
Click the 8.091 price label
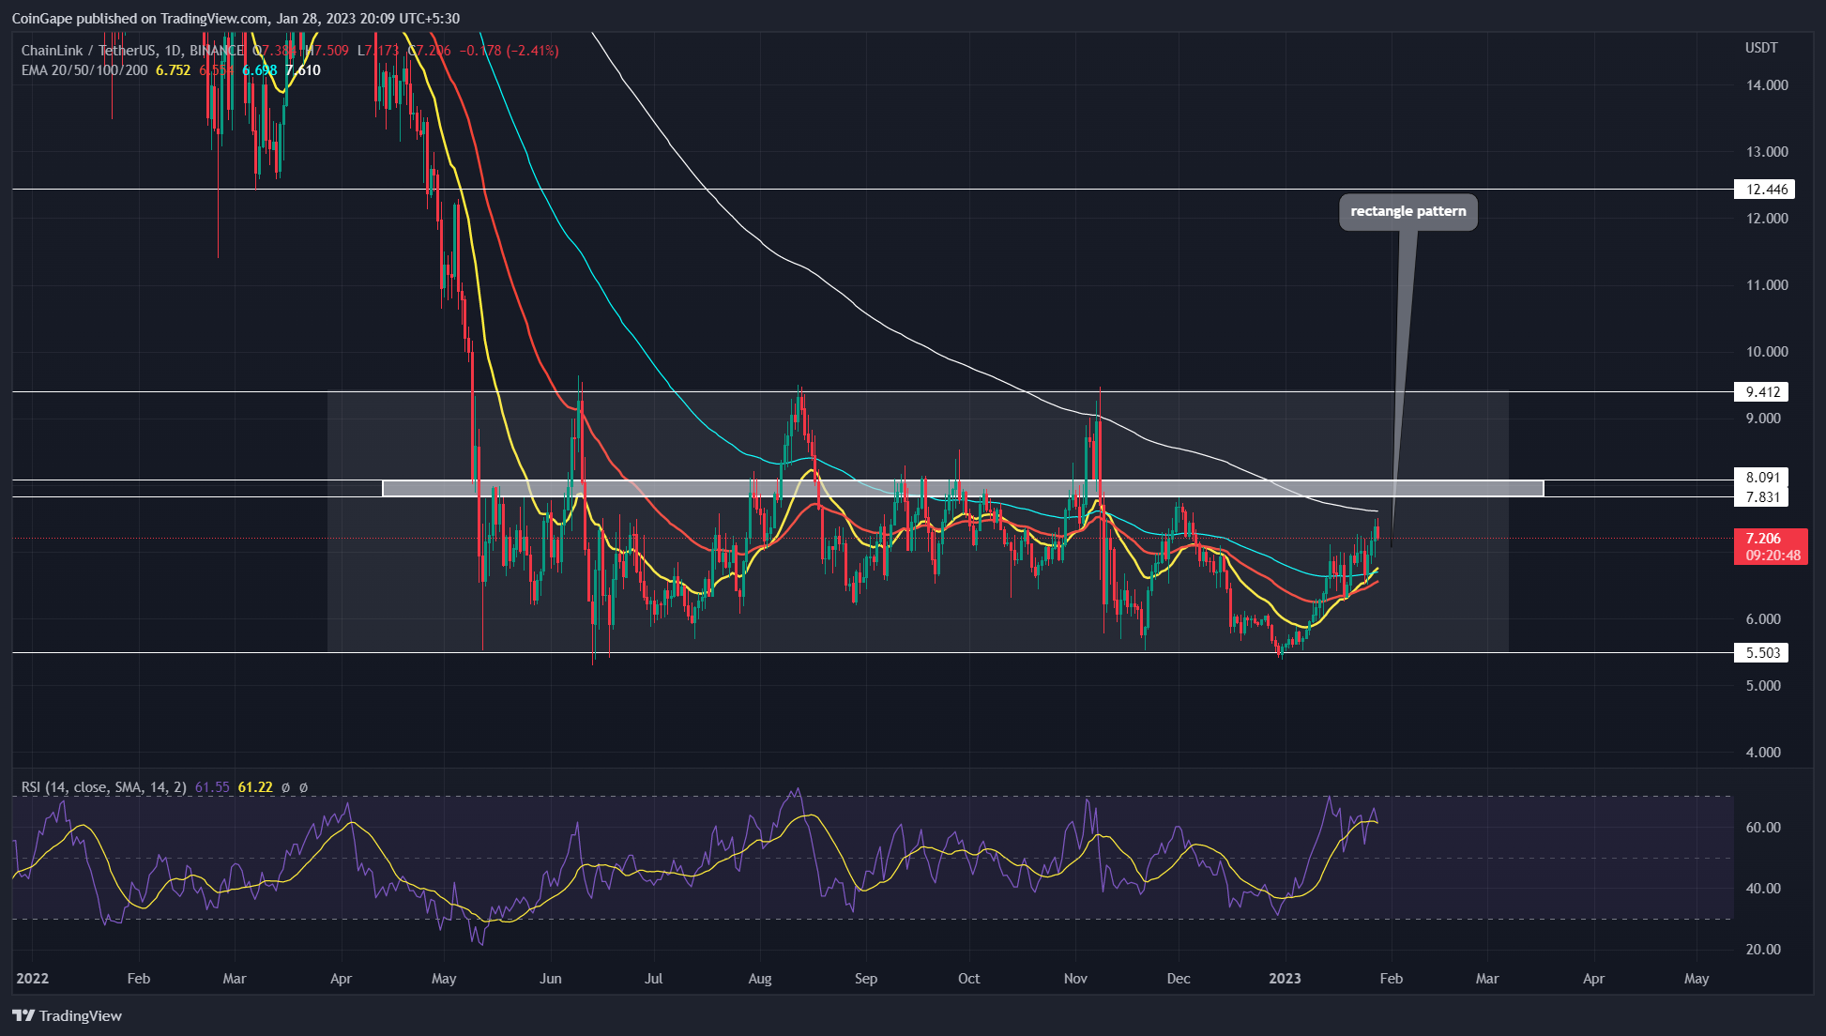coord(1762,478)
